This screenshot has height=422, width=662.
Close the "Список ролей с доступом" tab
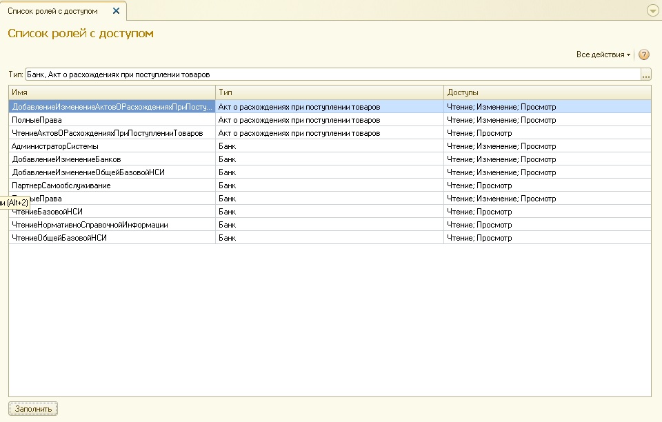(x=116, y=11)
